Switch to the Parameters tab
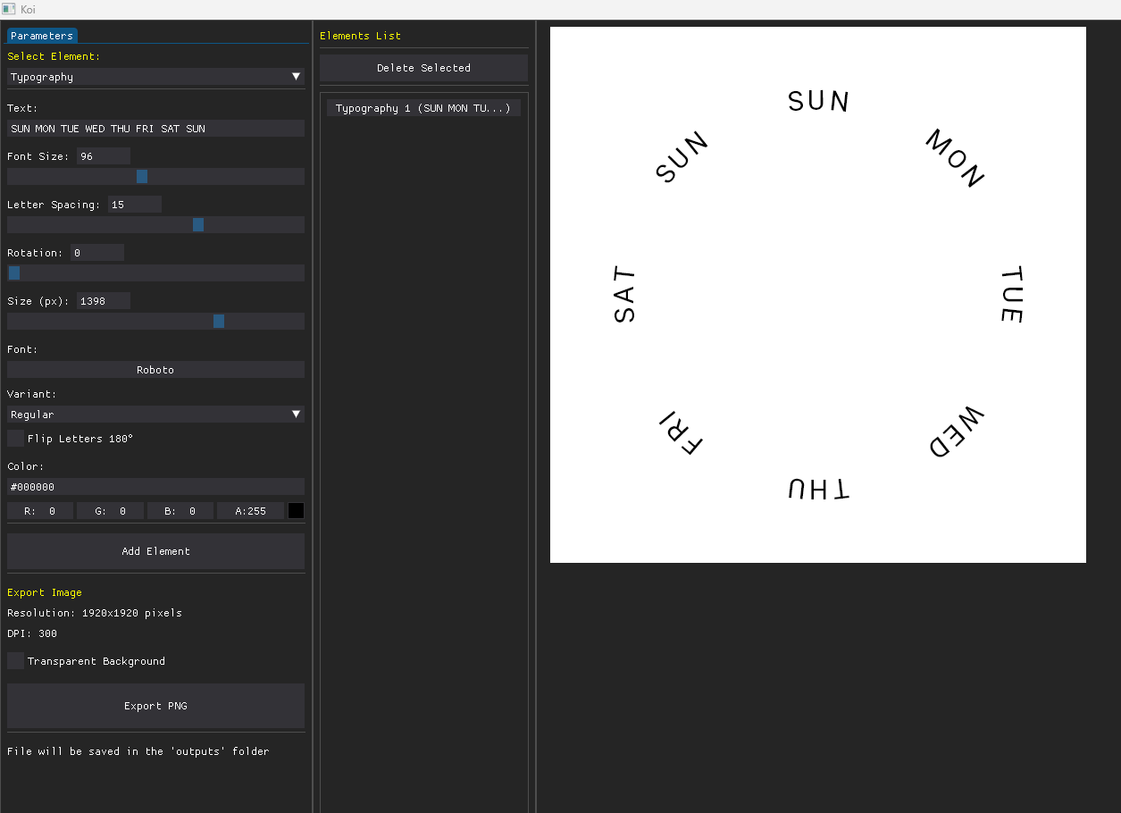 pyautogui.click(x=42, y=36)
